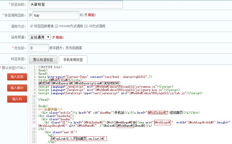This screenshot has height=144, width=232.
Task: Click the 插入图片 button
Action: pos(17,88)
